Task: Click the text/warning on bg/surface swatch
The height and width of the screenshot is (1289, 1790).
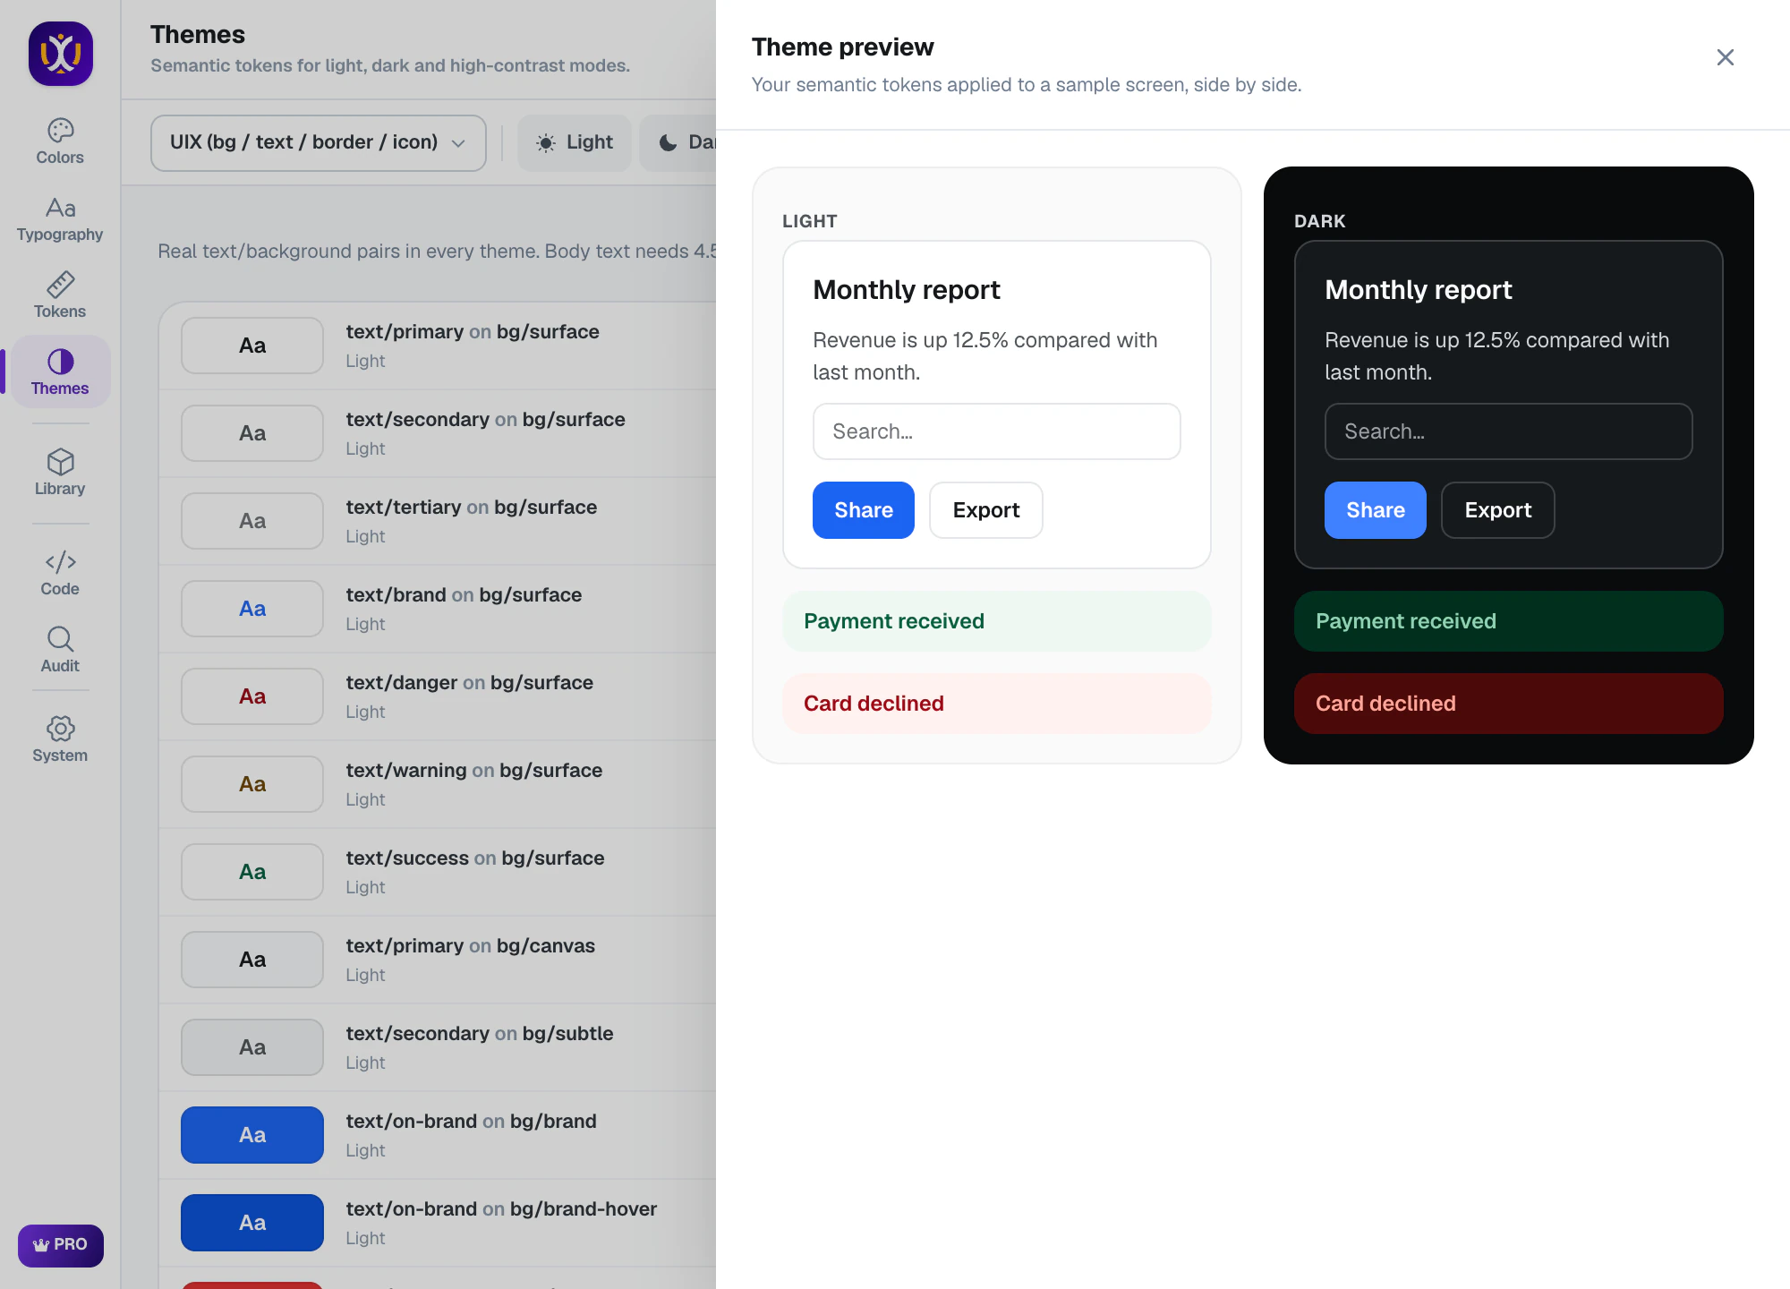Action: point(252,784)
